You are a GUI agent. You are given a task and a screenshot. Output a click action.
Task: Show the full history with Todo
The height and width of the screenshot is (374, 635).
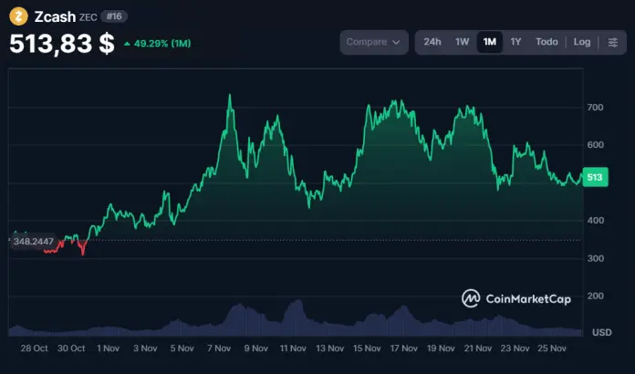pyautogui.click(x=547, y=42)
